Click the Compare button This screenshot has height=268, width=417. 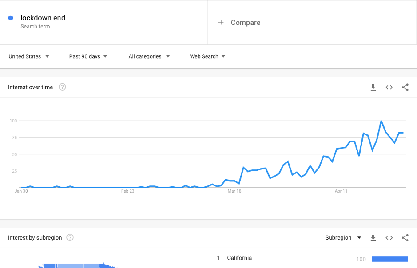[245, 23]
